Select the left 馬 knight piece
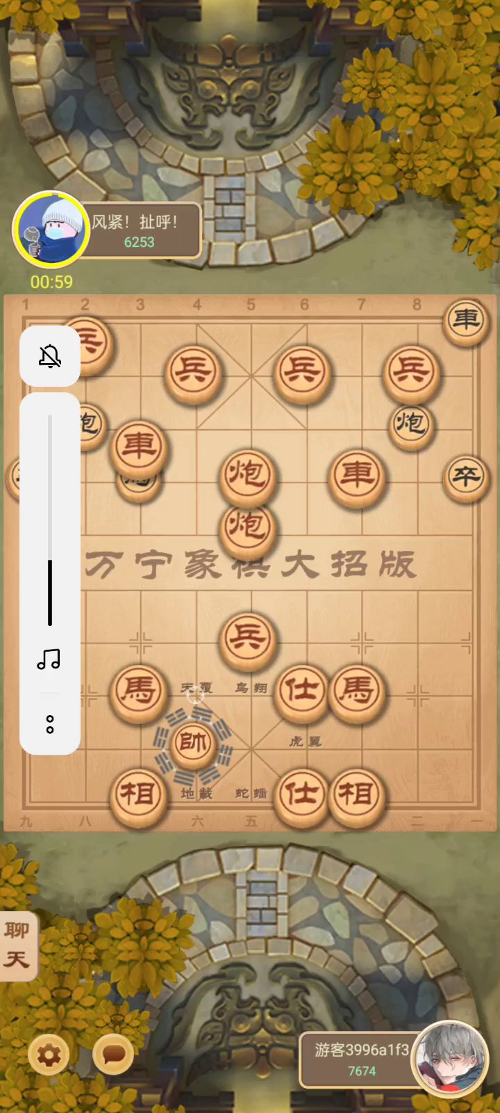The height and width of the screenshot is (1113, 500). 138,691
